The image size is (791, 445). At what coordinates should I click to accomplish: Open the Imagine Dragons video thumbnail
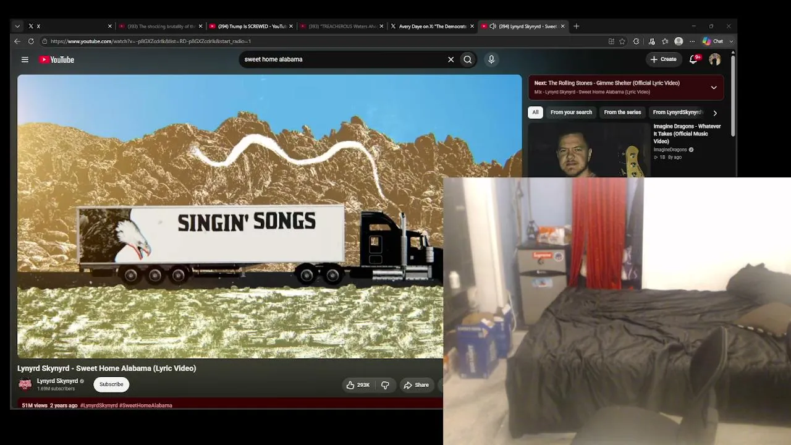click(589, 150)
